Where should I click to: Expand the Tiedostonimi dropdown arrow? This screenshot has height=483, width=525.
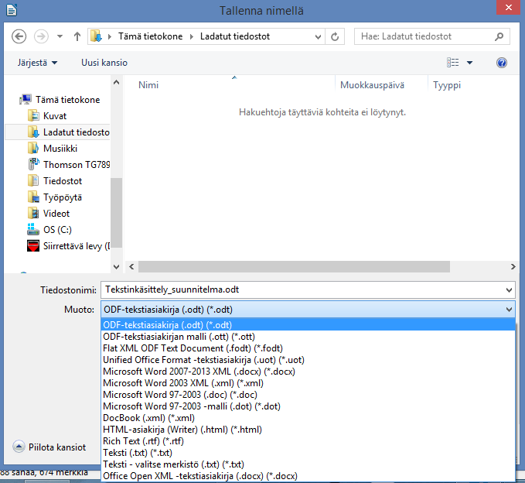509,290
